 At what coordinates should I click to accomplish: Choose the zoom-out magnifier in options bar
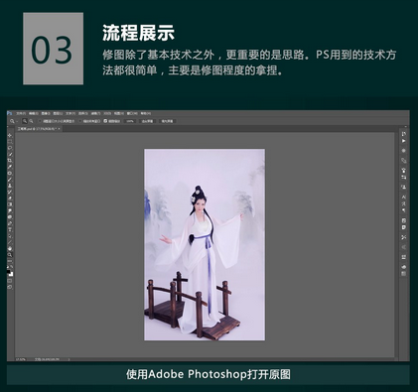31,121
